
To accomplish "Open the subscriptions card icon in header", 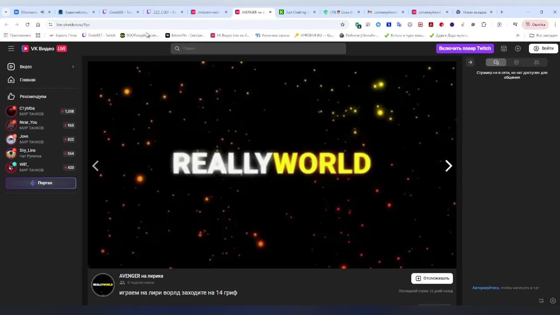I will (504, 49).
